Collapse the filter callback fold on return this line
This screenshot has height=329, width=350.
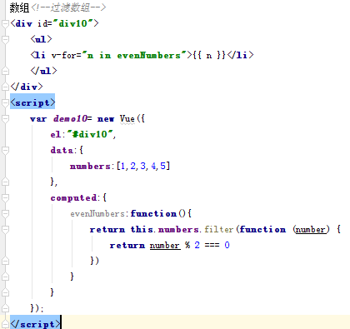point(5,230)
